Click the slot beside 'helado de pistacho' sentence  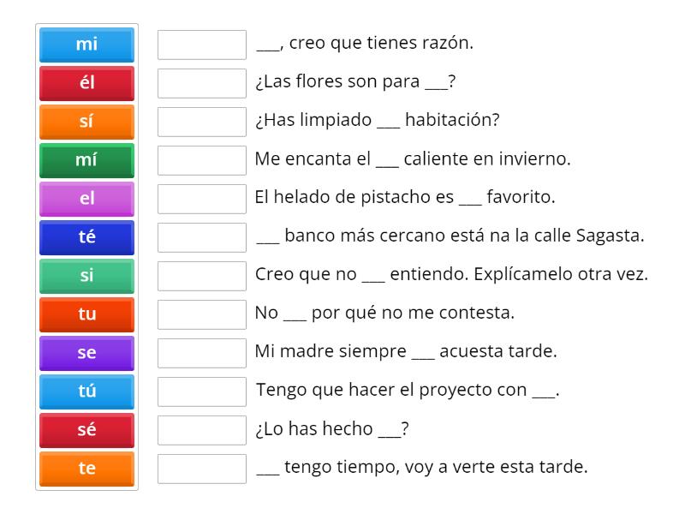pyautogui.click(x=202, y=199)
